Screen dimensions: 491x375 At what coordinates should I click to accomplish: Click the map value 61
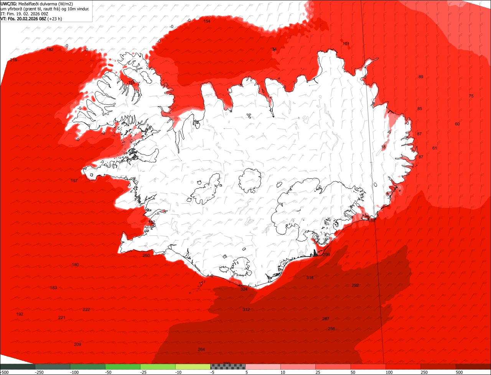pyautogui.click(x=435, y=148)
